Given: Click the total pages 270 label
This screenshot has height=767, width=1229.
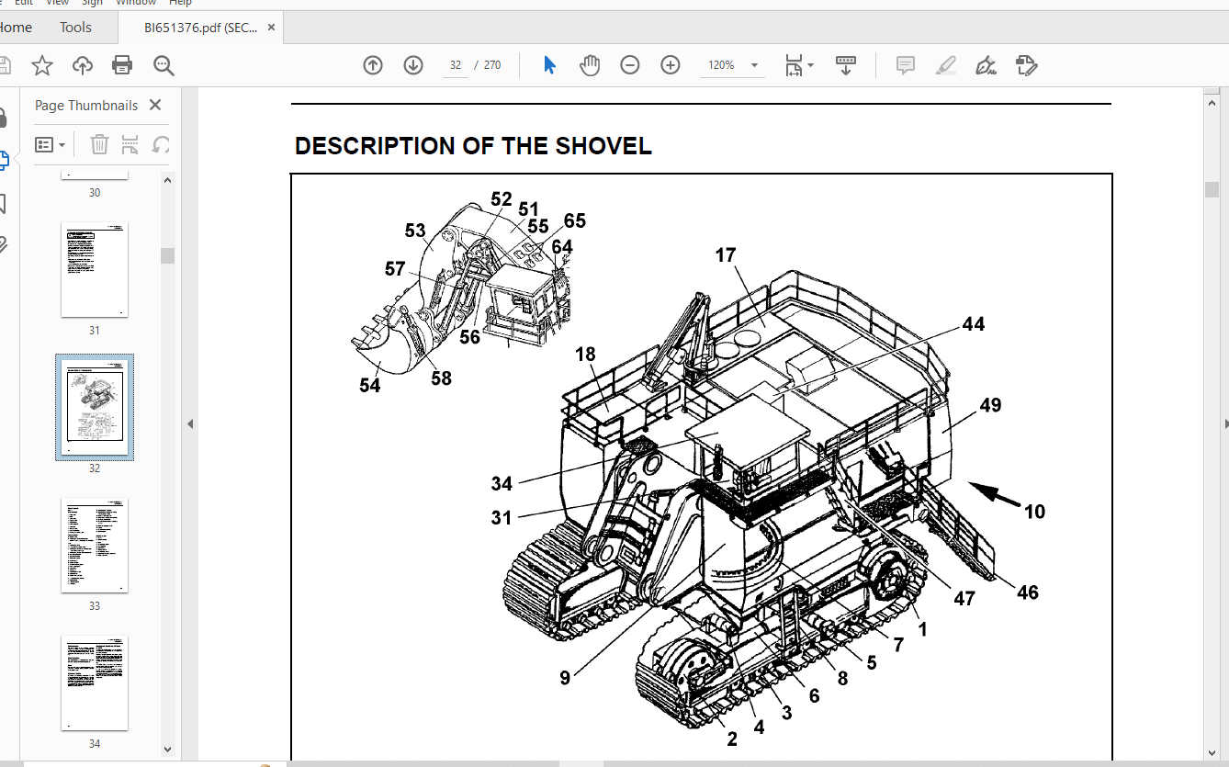Looking at the screenshot, I should [492, 65].
